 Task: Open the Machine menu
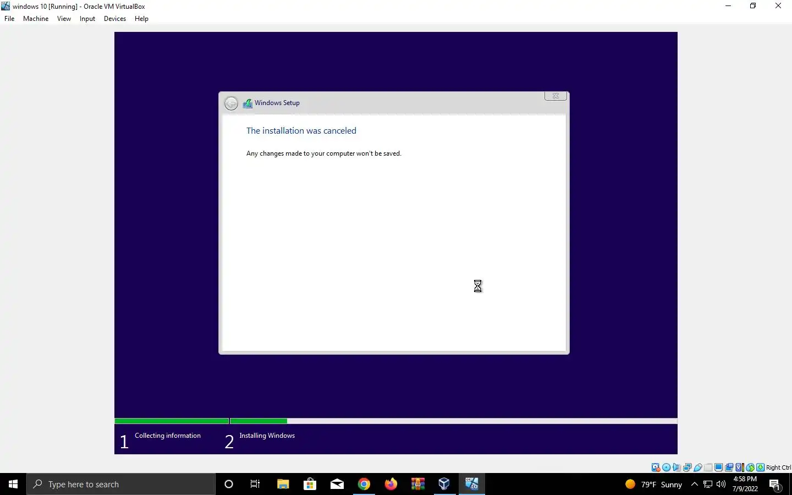click(36, 19)
